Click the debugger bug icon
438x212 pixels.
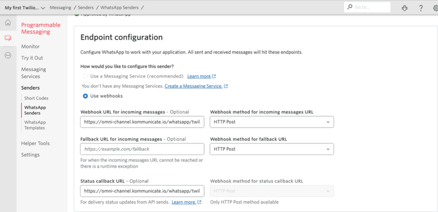pos(404,8)
